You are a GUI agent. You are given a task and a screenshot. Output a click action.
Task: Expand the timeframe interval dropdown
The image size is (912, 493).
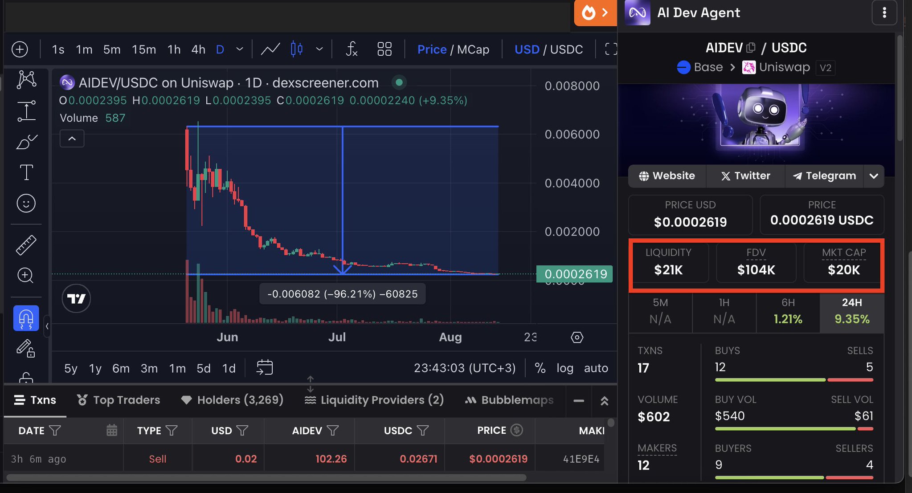240,49
